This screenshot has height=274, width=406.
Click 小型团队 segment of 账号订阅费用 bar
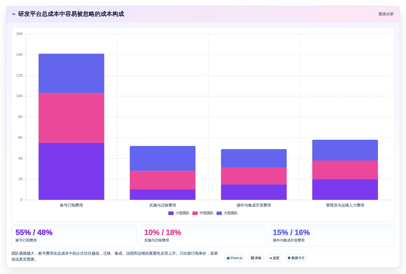click(71, 171)
